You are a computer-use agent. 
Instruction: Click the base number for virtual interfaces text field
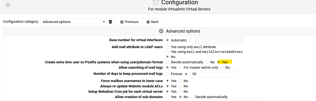219,40
